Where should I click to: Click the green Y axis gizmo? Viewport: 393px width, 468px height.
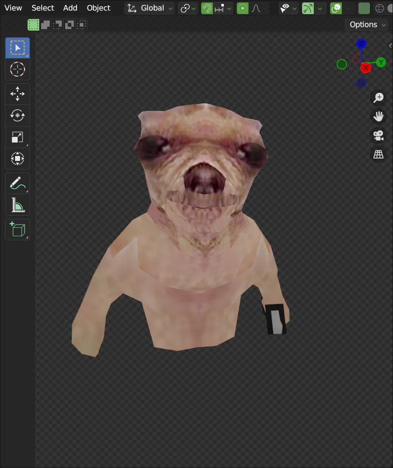(381, 62)
